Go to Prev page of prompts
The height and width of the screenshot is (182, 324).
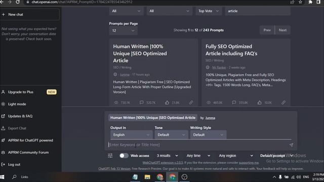(x=267, y=30)
